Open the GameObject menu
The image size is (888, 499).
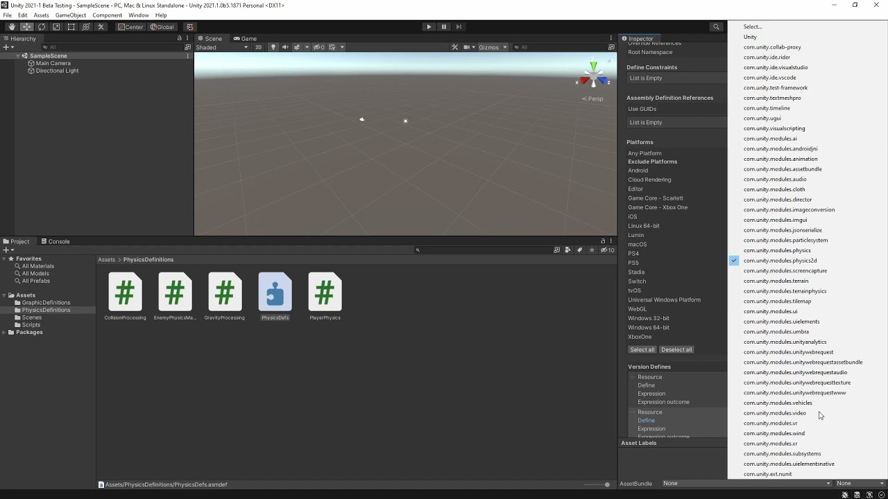pos(71,15)
